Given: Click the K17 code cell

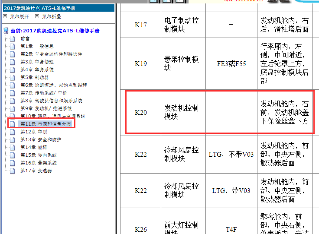Looking at the screenshot, I should pyautogui.click(x=140, y=25).
